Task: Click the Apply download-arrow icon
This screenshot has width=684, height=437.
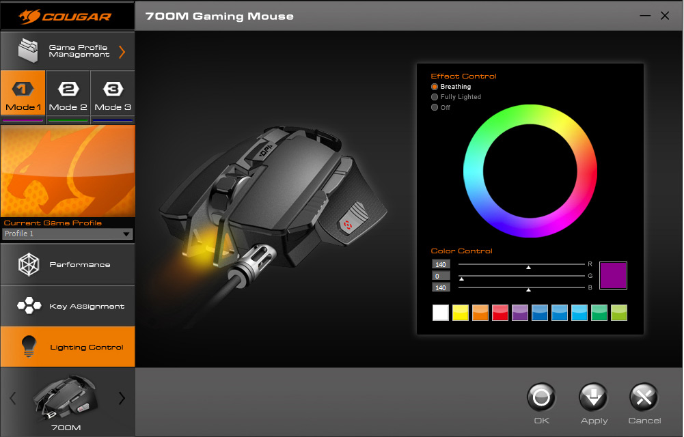Action: click(593, 397)
